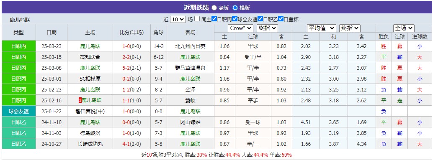Image resolution: width=433 pixels, height=160 pixels.
Task: Click the 日期 column header
Action: pos(52,32)
